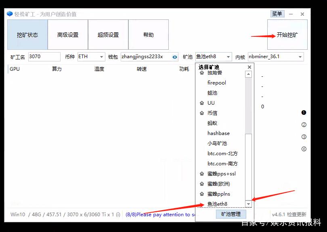Viewport: 327px width, 232px height.
Task: Edit the 矿工名 field 3070
Action: 44,57
